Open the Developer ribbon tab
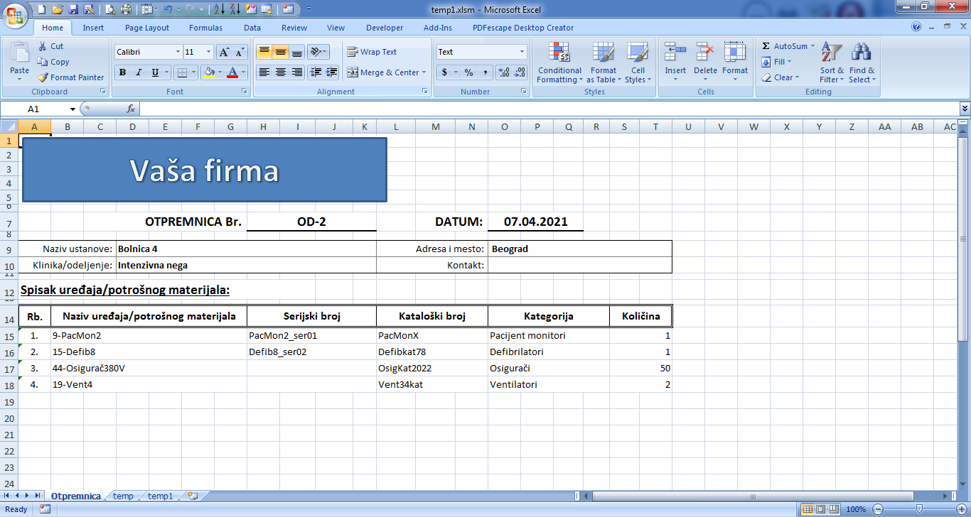This screenshot has height=517, width=971. point(385,28)
